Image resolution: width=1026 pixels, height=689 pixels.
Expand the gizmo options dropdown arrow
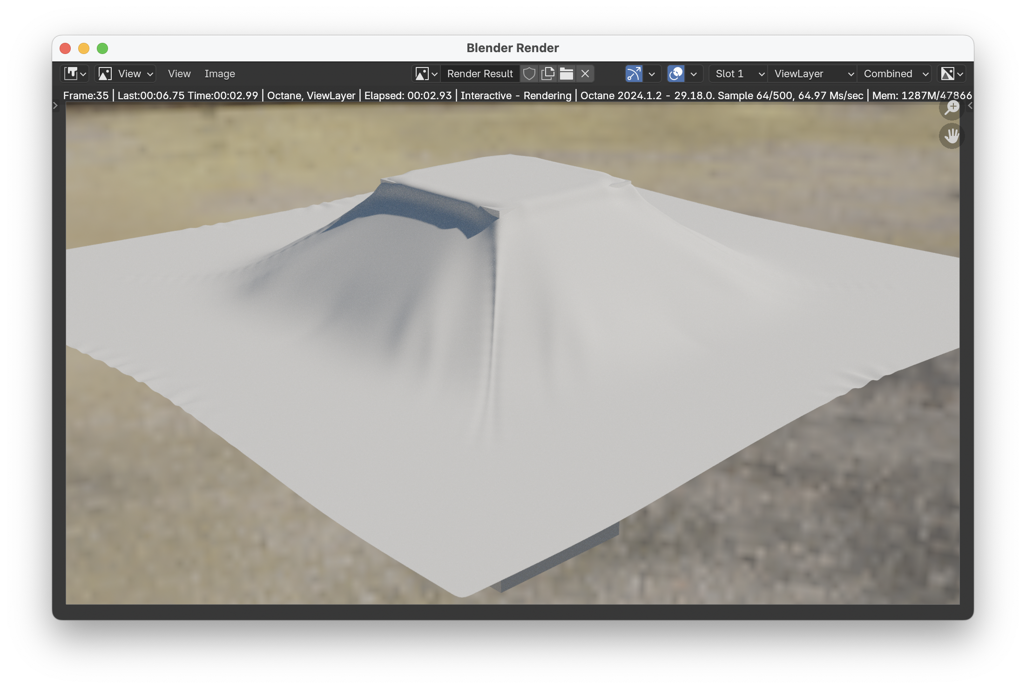click(652, 74)
